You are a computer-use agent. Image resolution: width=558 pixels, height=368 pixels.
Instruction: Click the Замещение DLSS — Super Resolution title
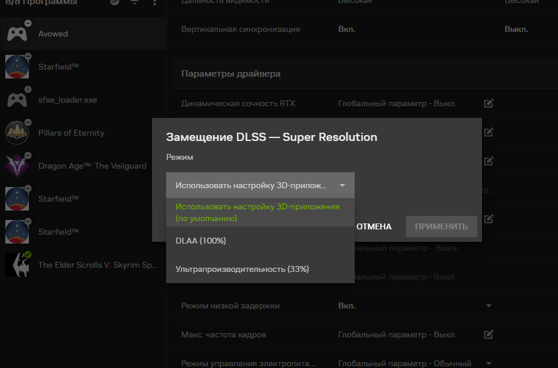[x=272, y=137]
